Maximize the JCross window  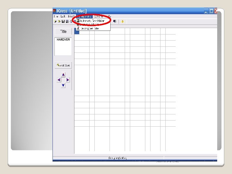point(211,11)
